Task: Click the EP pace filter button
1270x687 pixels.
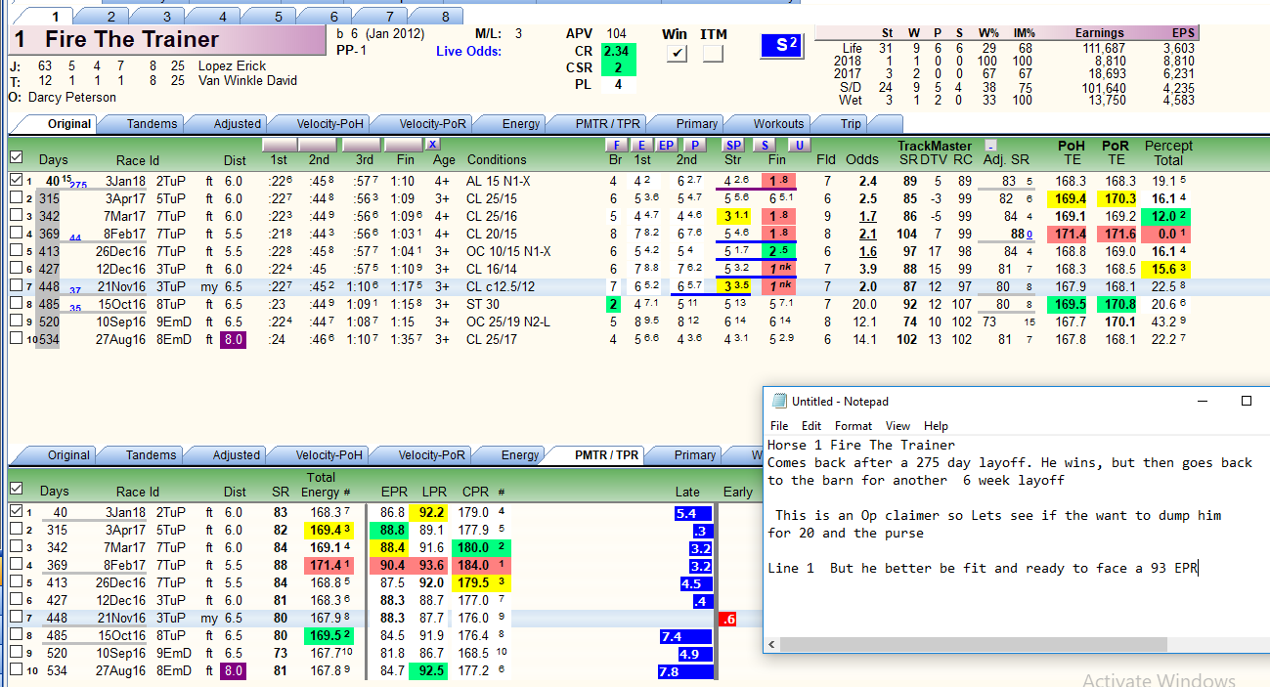Action: 666,145
